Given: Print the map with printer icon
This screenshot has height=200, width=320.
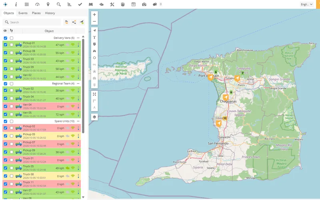Looking at the screenshot, I should click(94, 117).
